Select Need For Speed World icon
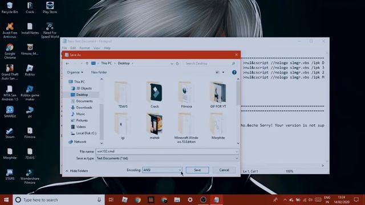This screenshot has height=205, width=365. click(x=50, y=30)
